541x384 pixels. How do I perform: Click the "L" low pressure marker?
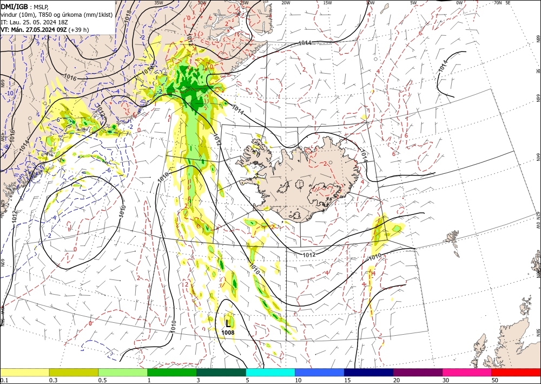[228, 323]
